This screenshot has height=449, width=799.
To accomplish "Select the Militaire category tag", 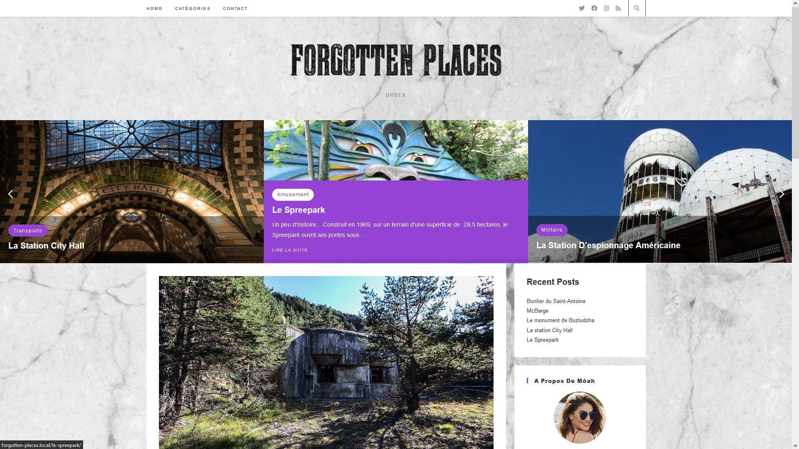I will tap(552, 230).
